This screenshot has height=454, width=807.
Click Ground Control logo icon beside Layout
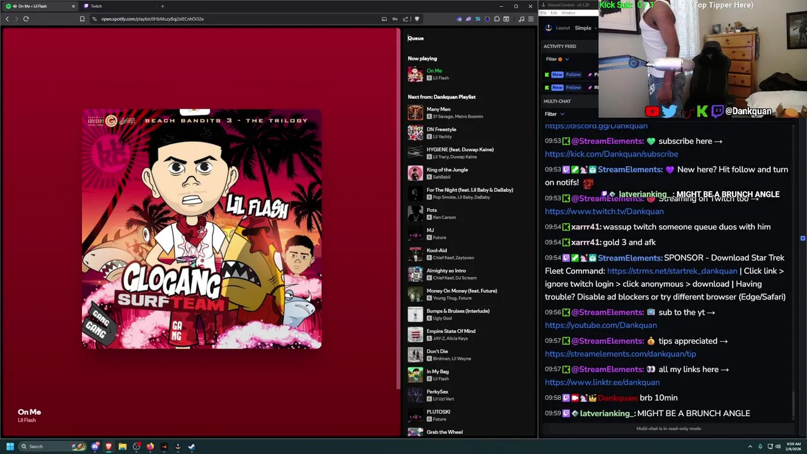pos(549,28)
